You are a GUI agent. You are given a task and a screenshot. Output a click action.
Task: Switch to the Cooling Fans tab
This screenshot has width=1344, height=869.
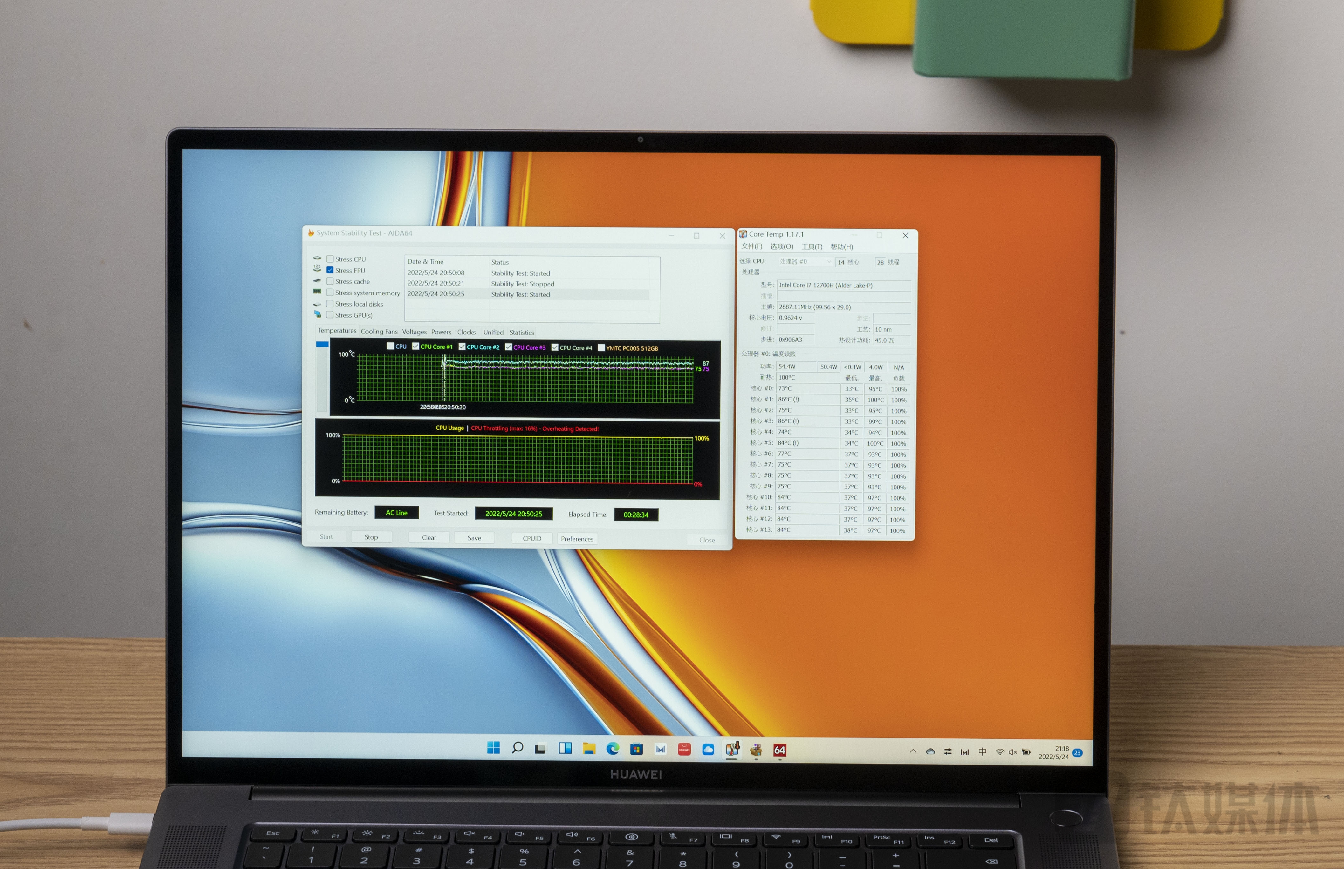379,332
